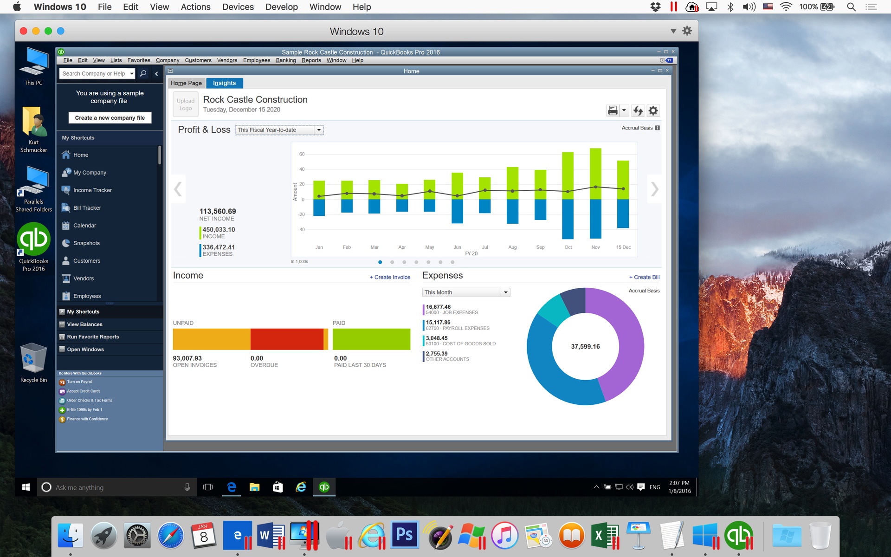Image resolution: width=891 pixels, height=557 pixels.
Task: Select second chart page dot
Action: coord(392,262)
